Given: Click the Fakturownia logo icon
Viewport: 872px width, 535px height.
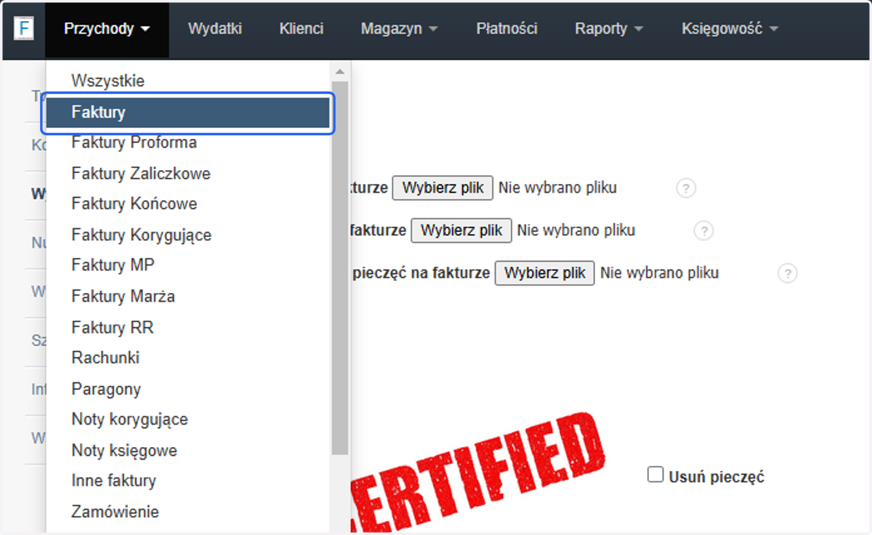Looking at the screenshot, I should (x=24, y=29).
